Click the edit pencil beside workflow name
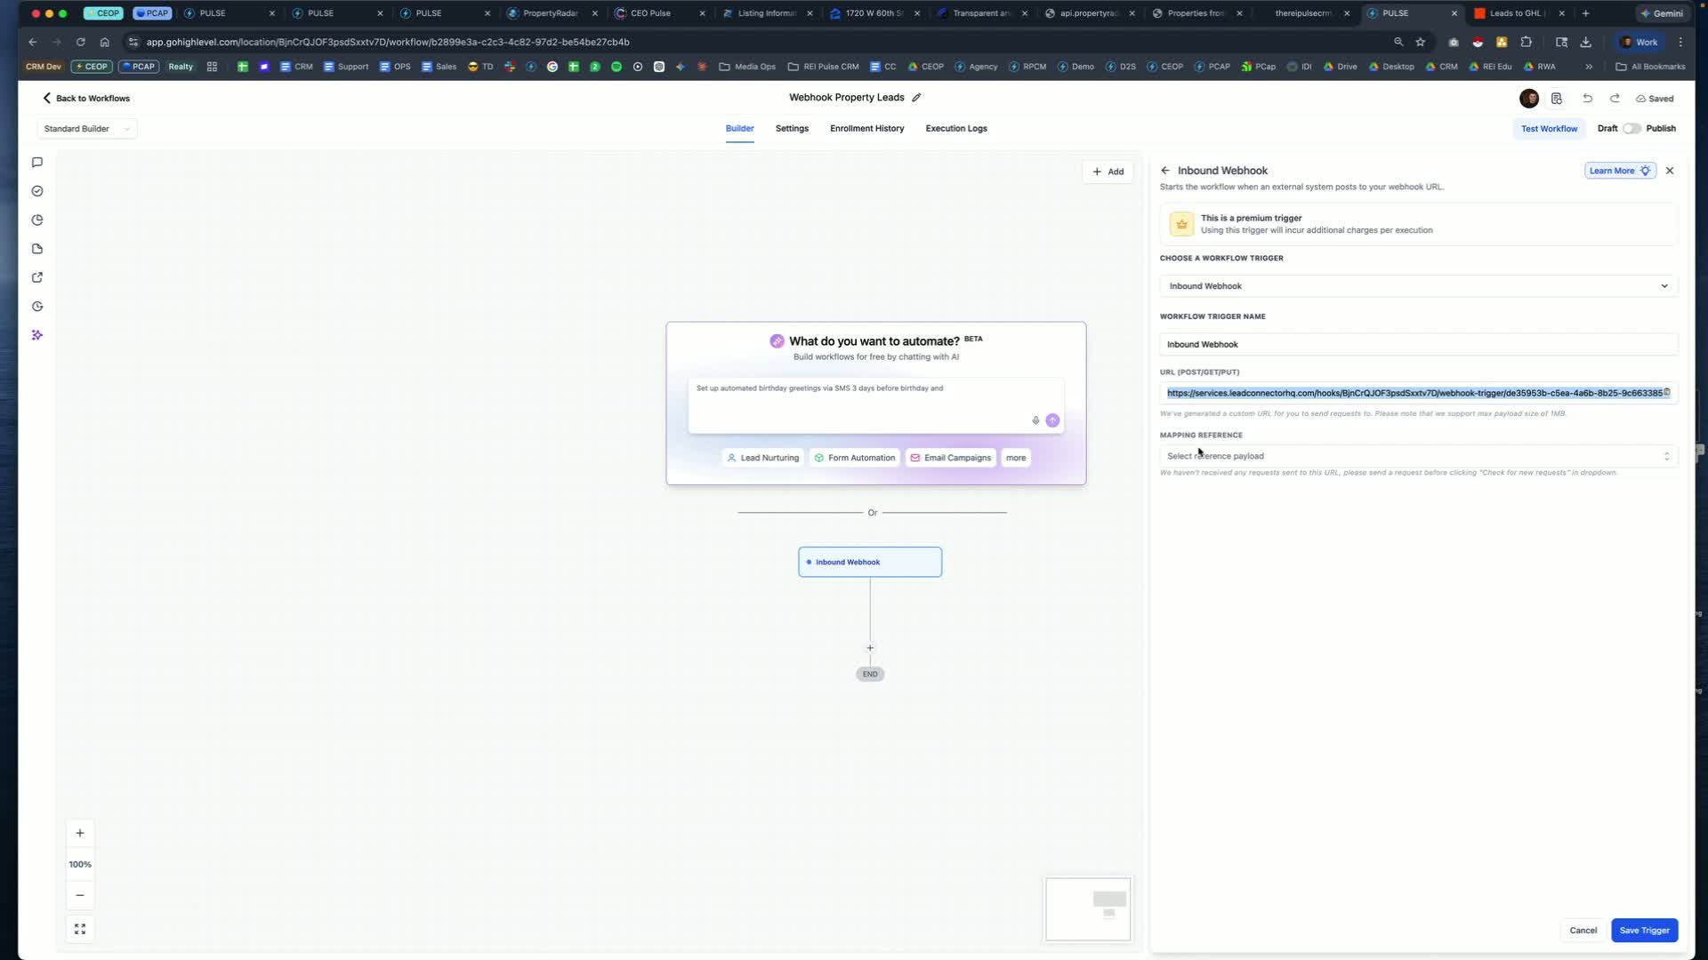The image size is (1708, 960). [x=916, y=98]
